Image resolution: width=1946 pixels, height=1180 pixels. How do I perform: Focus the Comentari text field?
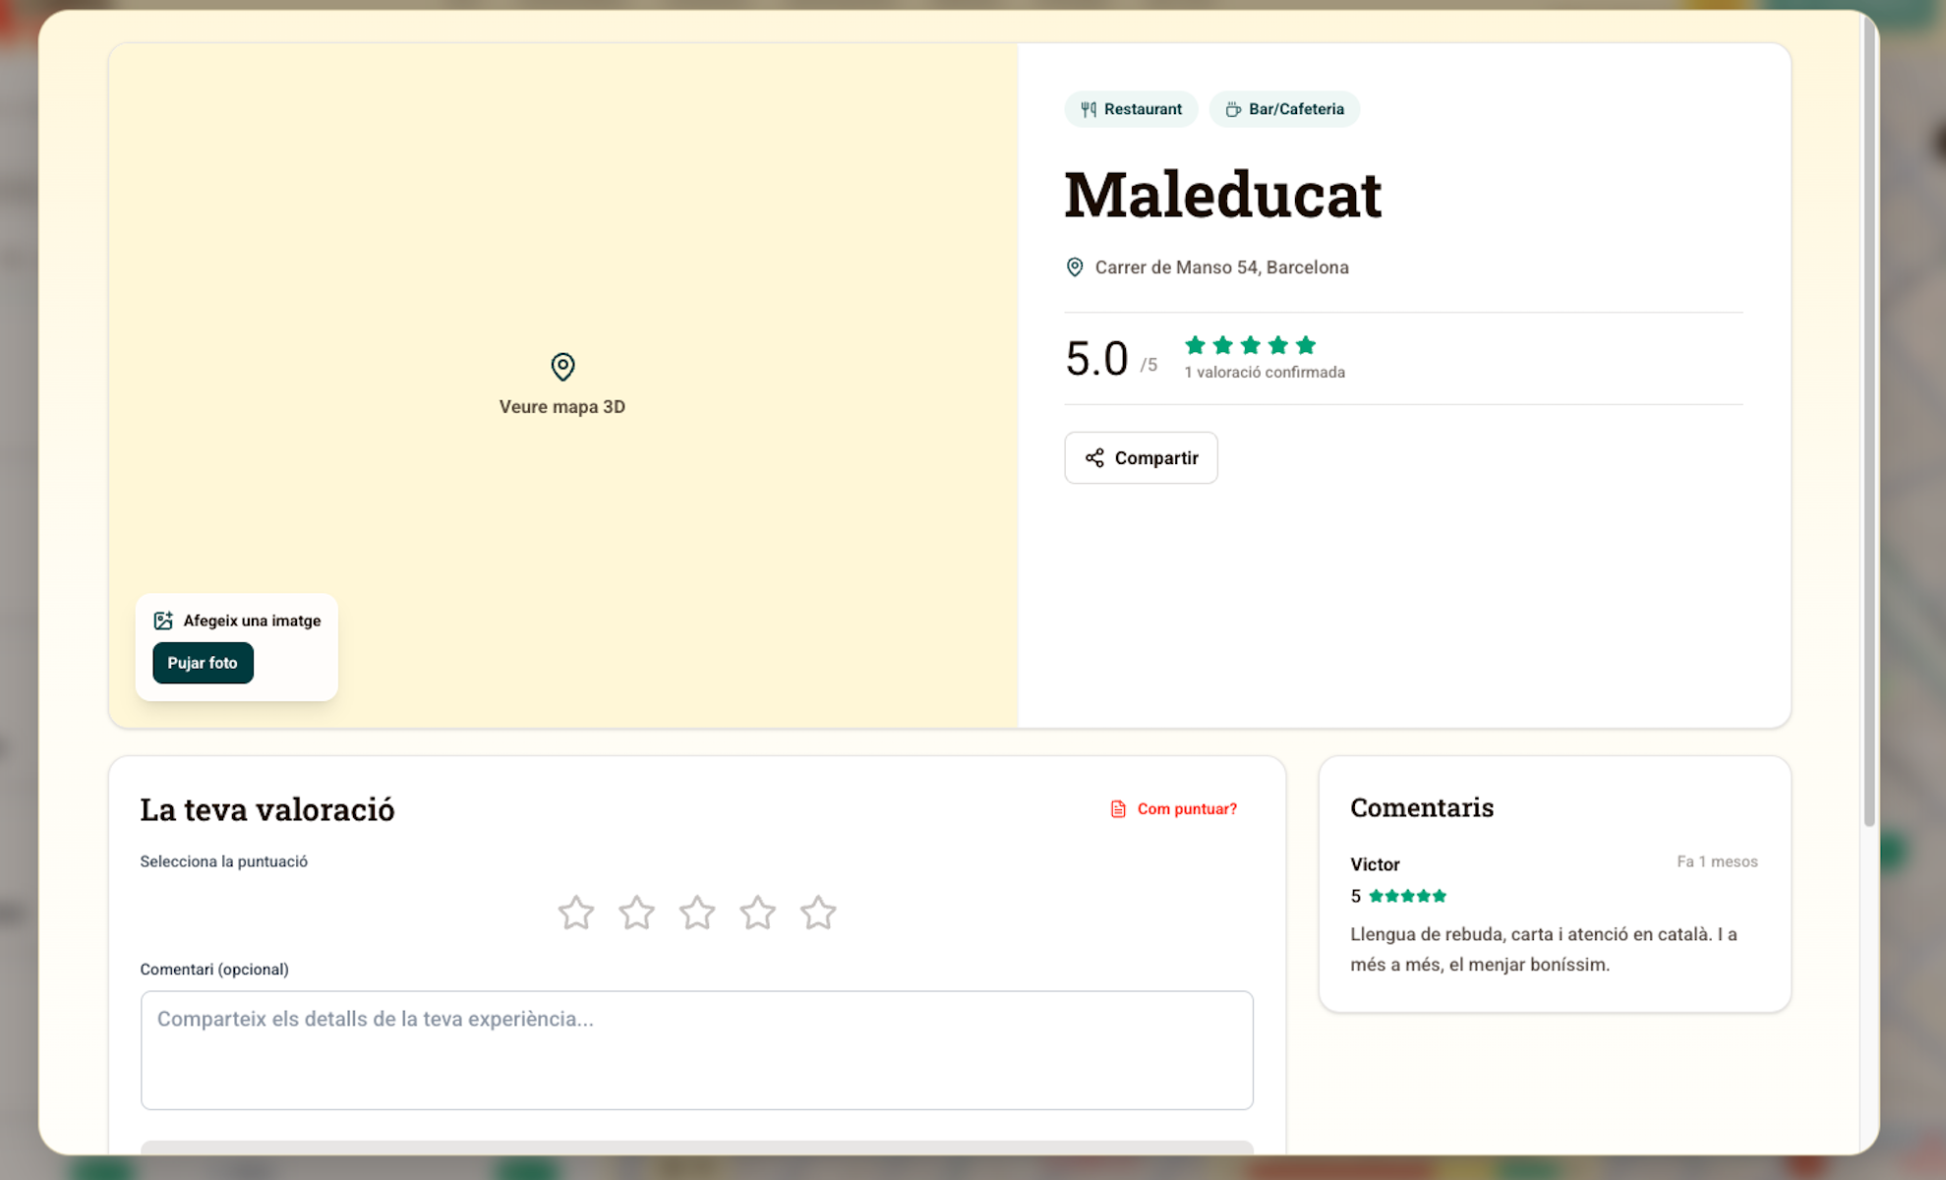coord(697,1050)
